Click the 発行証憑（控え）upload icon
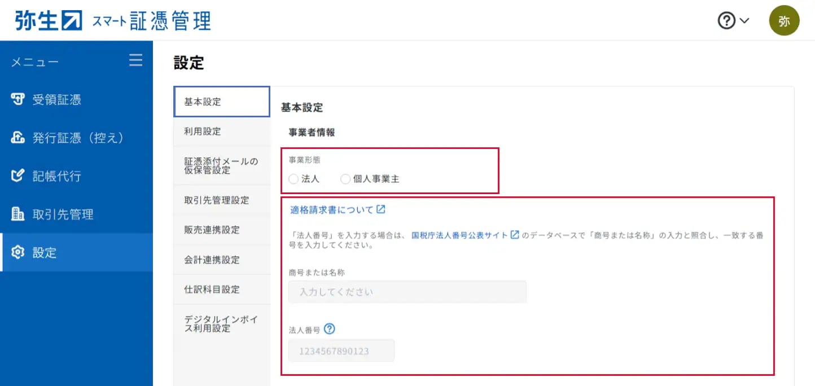The width and height of the screenshot is (815, 386). [x=18, y=138]
